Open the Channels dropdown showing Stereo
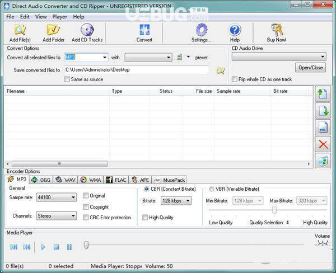336x273 pixels. [x=57, y=215]
